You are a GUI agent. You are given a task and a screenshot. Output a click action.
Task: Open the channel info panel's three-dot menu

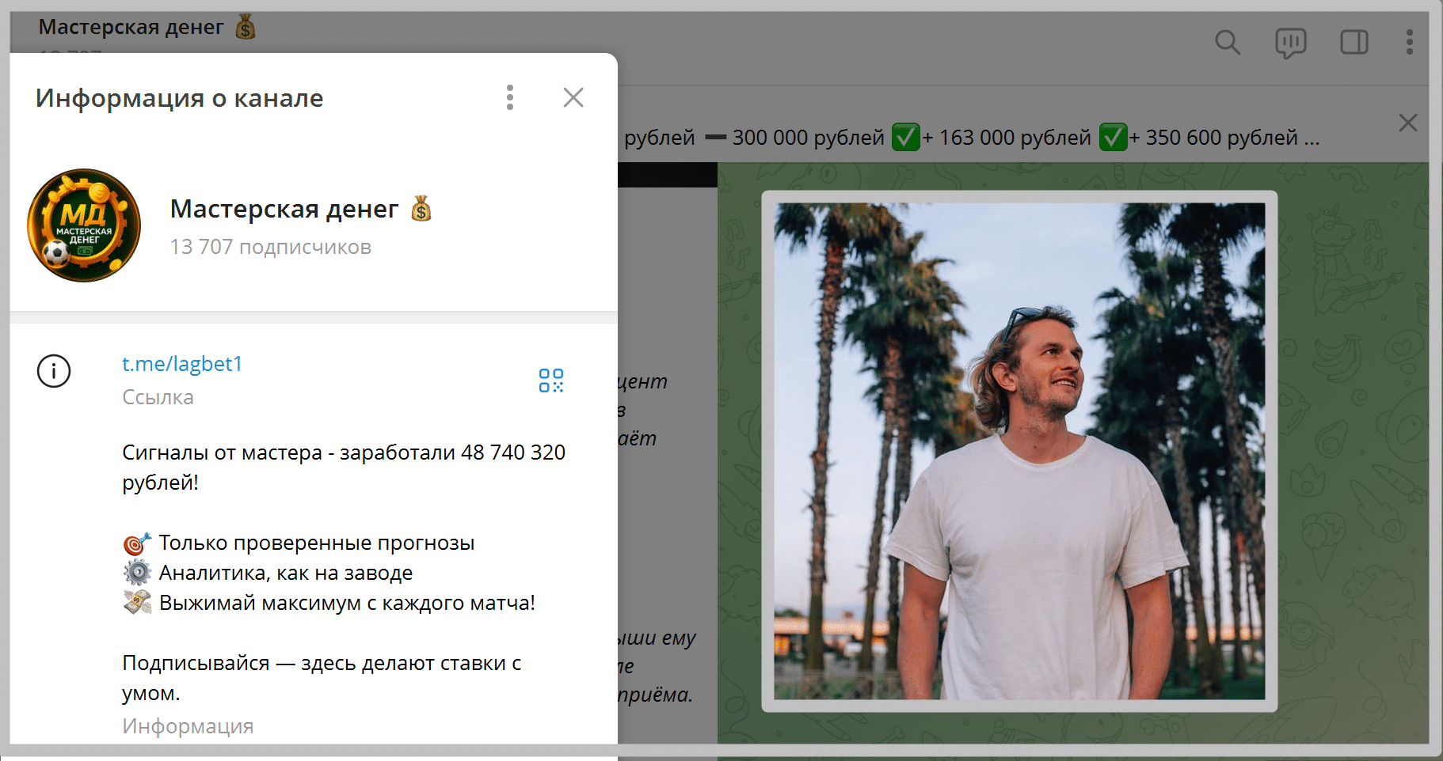(x=510, y=97)
